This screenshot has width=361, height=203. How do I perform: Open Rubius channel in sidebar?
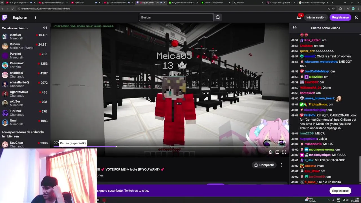click(25, 46)
